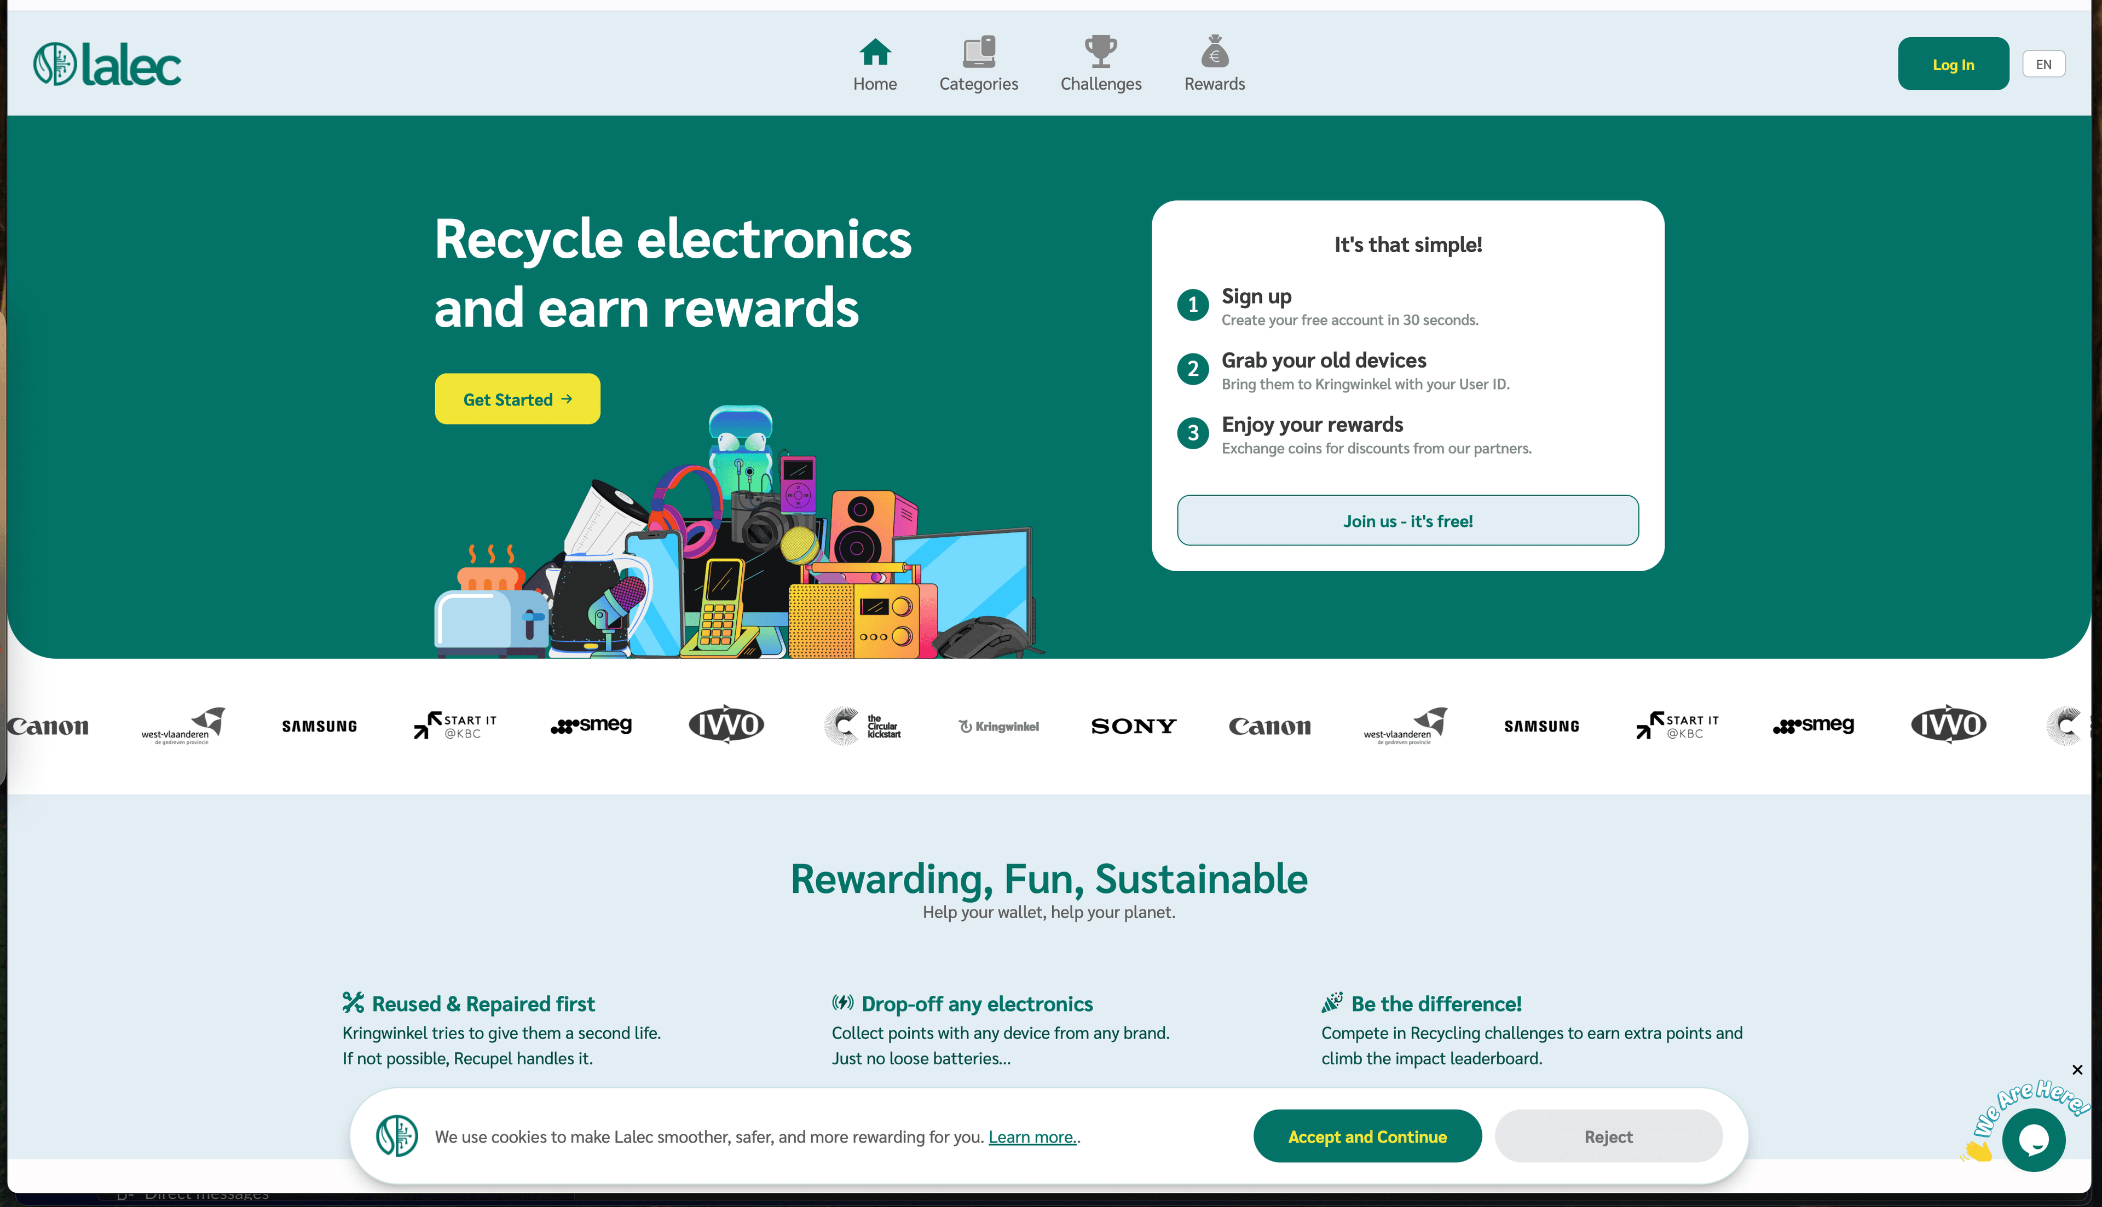Go to Challenges menu label
Screen dimensions: 2102x1207
tap(1100, 84)
